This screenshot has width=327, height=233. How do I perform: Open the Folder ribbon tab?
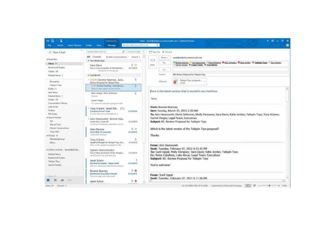89,46
